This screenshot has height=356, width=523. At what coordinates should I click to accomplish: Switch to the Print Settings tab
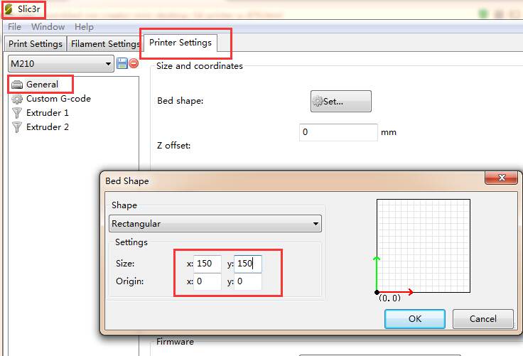[x=36, y=44]
